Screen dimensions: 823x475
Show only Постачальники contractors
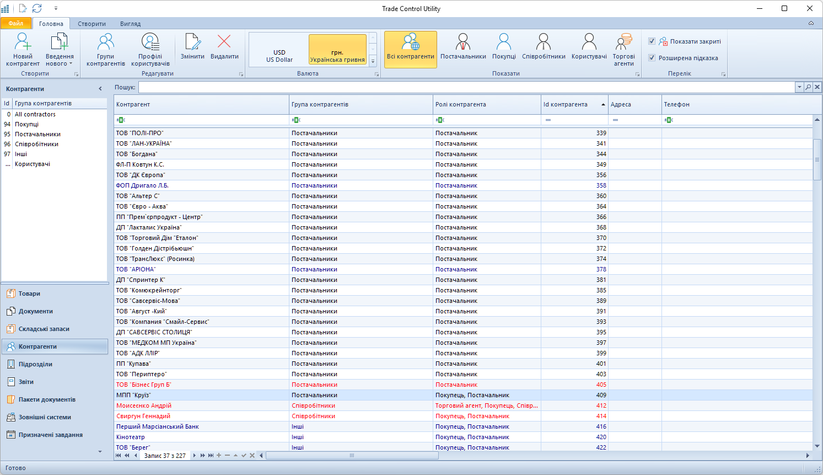(463, 49)
